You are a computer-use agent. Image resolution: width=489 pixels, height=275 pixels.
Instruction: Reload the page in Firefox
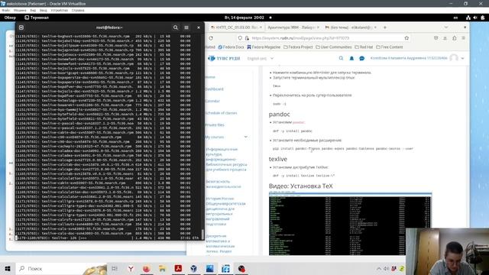pyautogui.click(x=211, y=38)
